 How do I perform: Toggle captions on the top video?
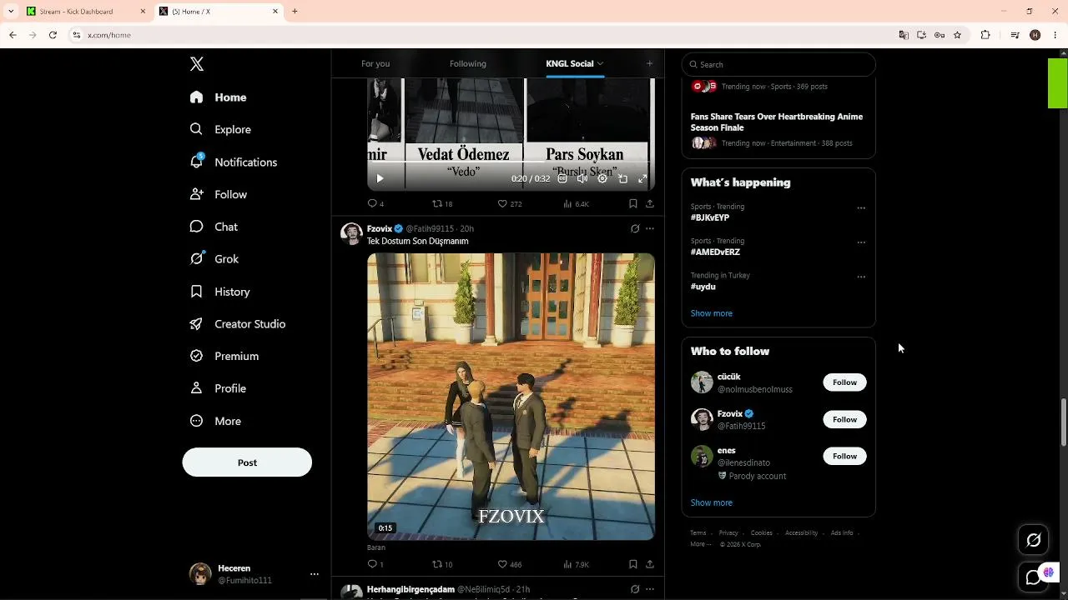click(x=562, y=178)
